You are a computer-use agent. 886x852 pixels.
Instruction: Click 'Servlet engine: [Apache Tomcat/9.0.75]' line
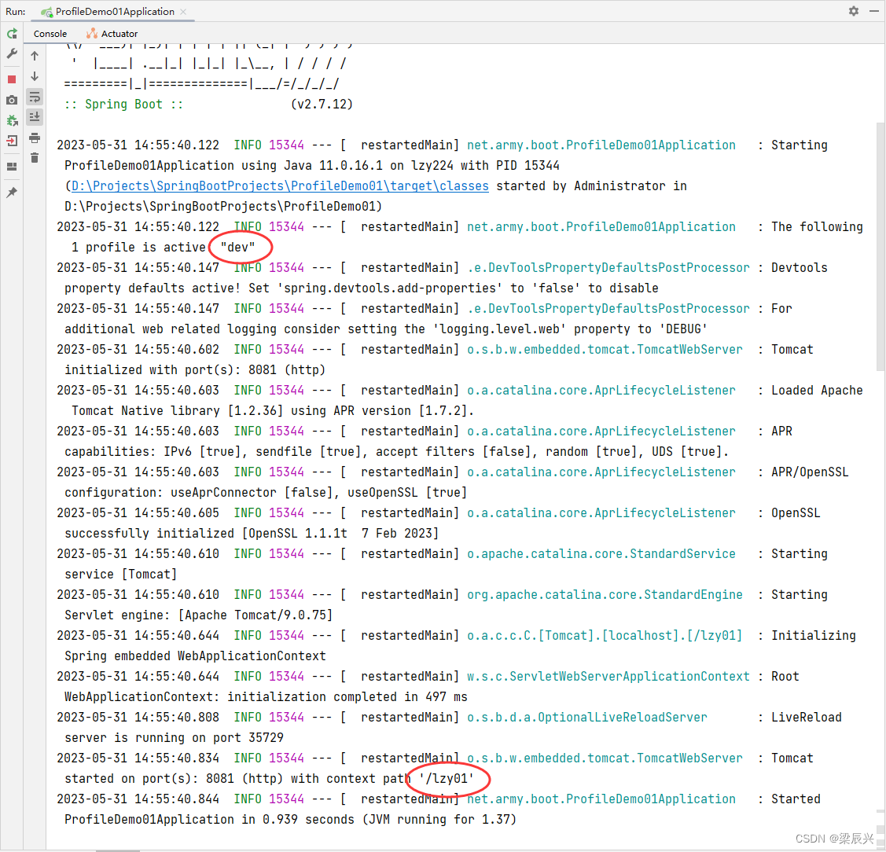[198, 615]
